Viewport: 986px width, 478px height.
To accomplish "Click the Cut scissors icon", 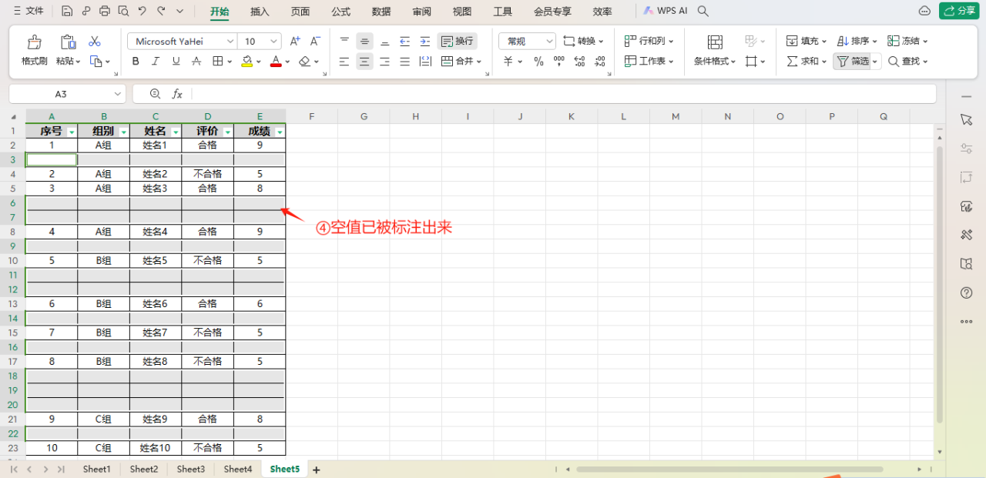I will point(95,41).
